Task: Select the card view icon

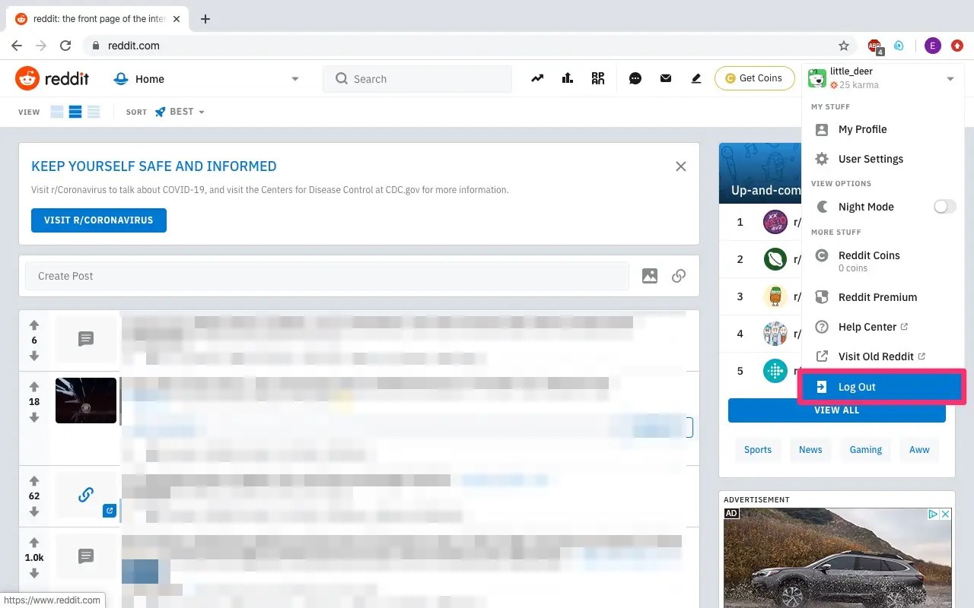Action: click(x=57, y=112)
